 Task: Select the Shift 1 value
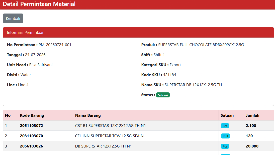pos(159,55)
